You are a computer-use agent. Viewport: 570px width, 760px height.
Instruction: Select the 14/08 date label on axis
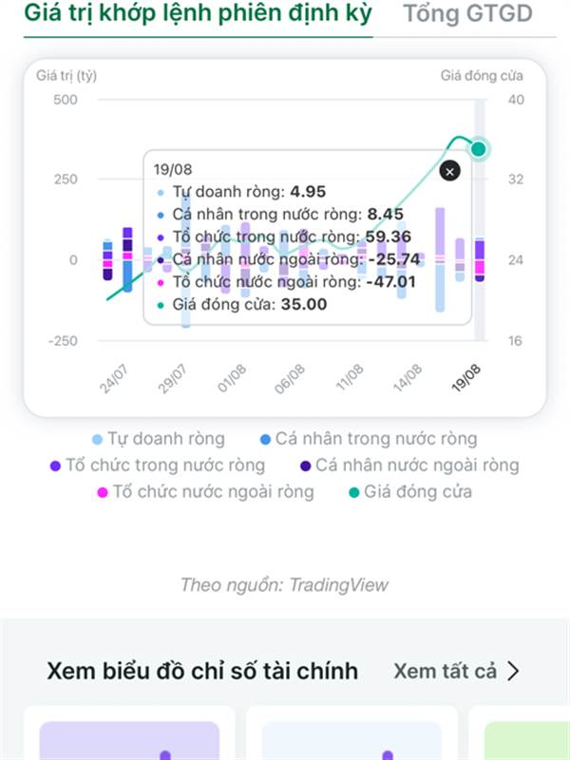point(408,378)
